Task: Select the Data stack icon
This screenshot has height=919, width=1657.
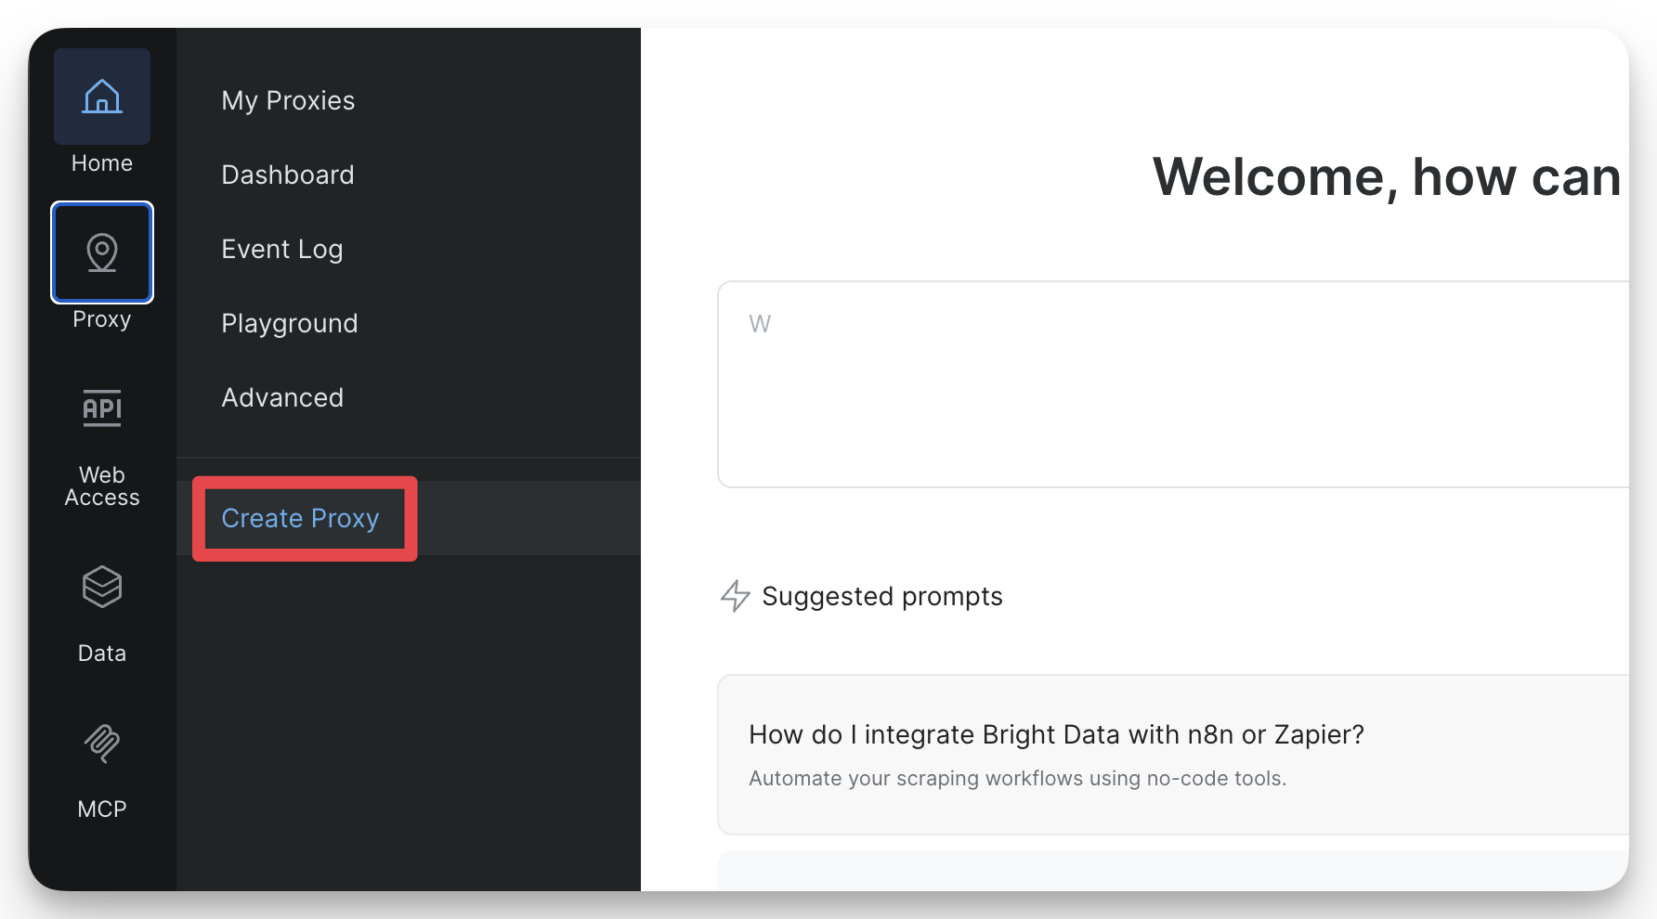Action: click(101, 586)
